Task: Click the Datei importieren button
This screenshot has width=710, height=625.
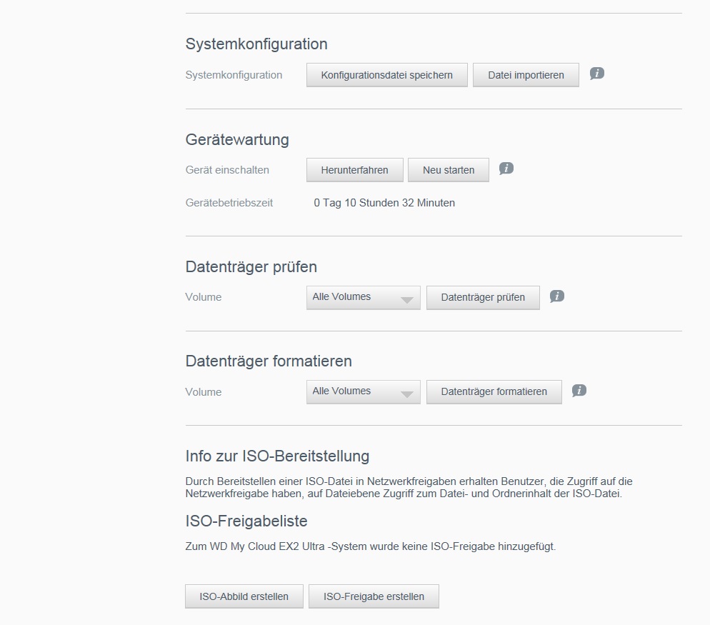Action: coord(526,75)
